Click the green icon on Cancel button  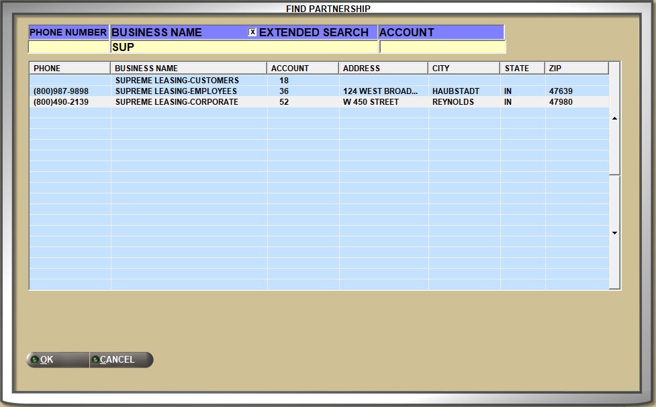click(95, 360)
